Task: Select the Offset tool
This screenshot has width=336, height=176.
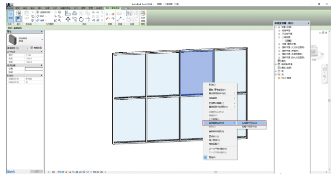Action: (x=74, y=13)
